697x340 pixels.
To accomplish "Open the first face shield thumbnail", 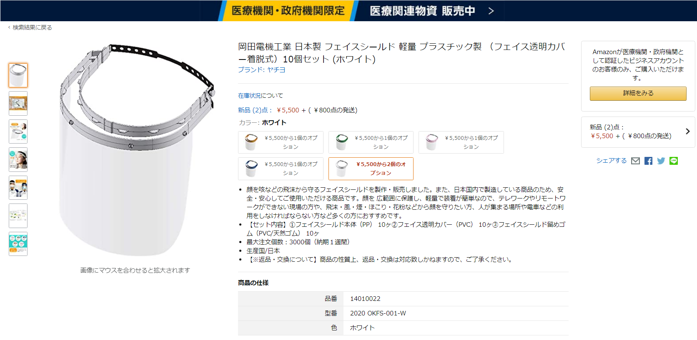I will click(x=18, y=75).
